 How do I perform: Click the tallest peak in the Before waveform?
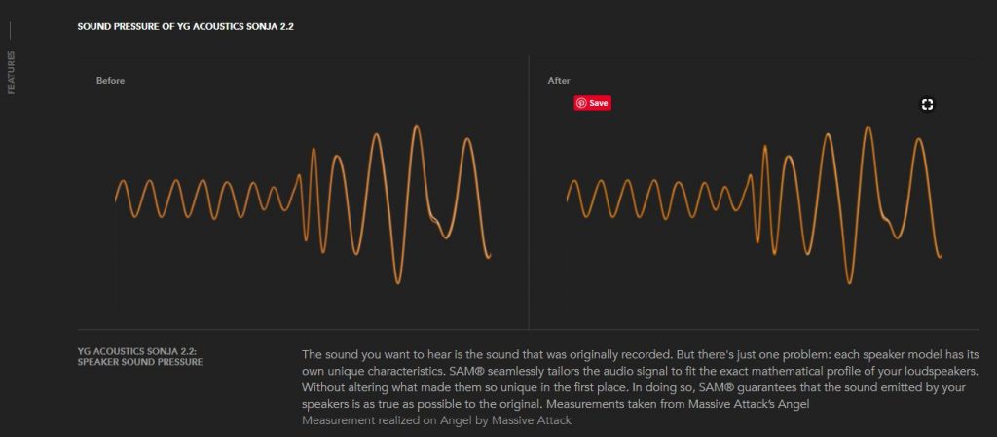418,127
